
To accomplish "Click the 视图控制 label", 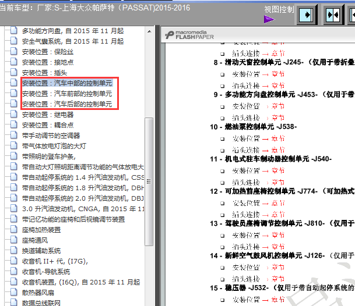I will 279,9.
